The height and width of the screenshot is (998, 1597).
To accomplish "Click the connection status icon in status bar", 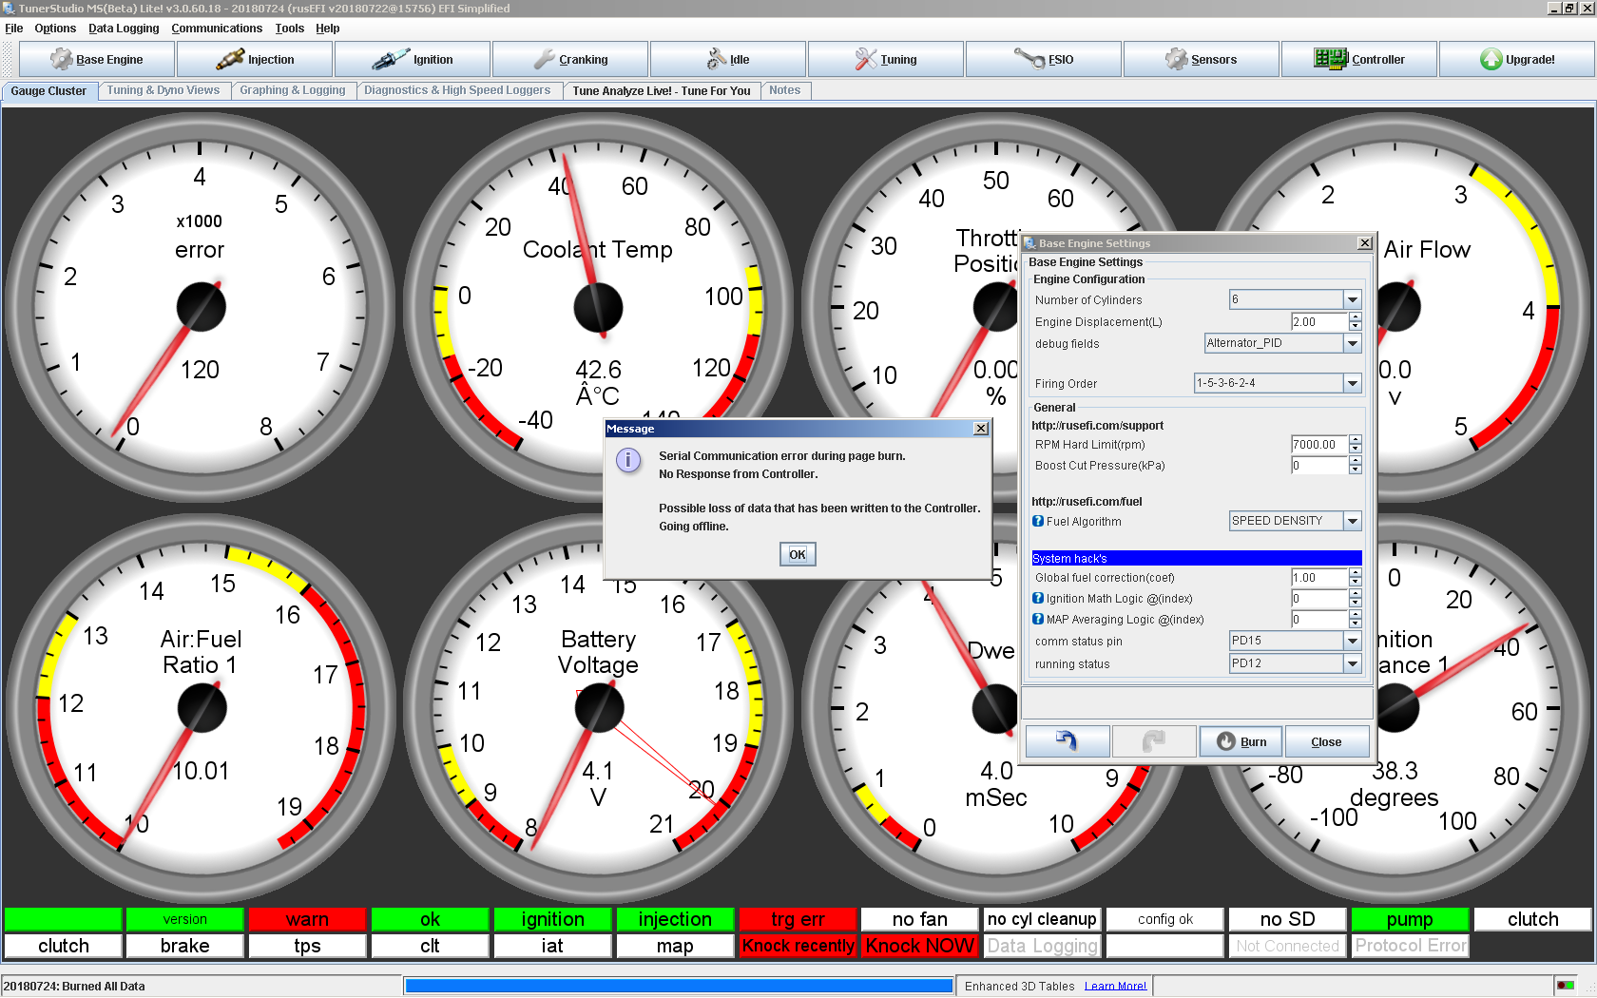I will [1565, 986].
